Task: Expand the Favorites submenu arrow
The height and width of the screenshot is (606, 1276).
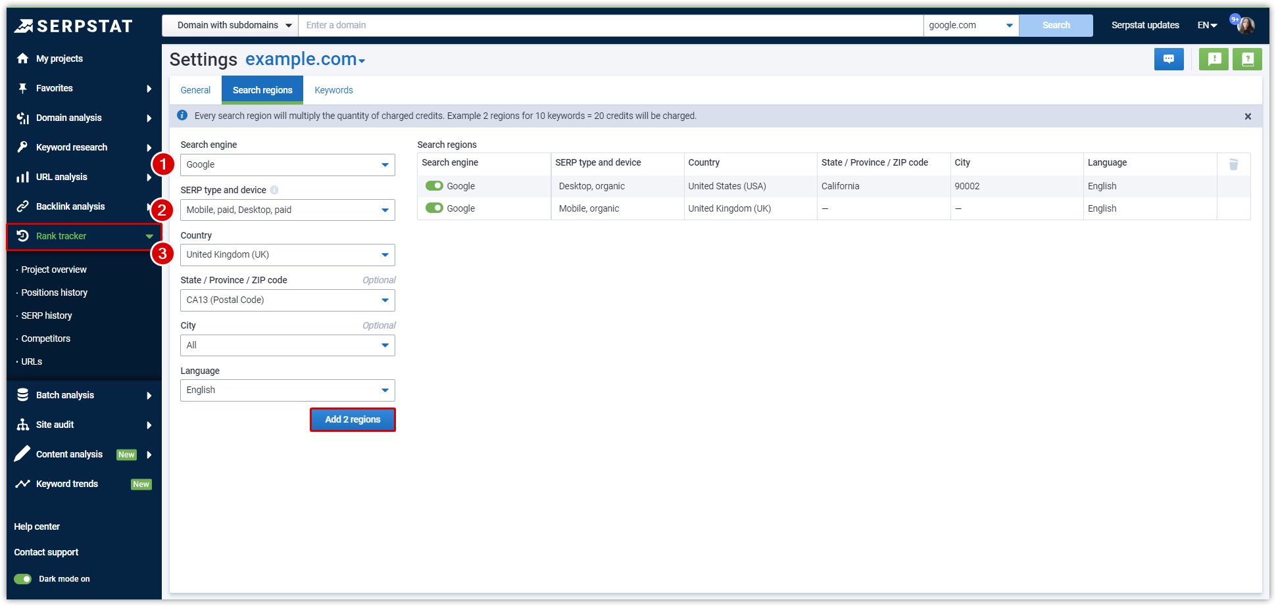Action: pos(149,89)
